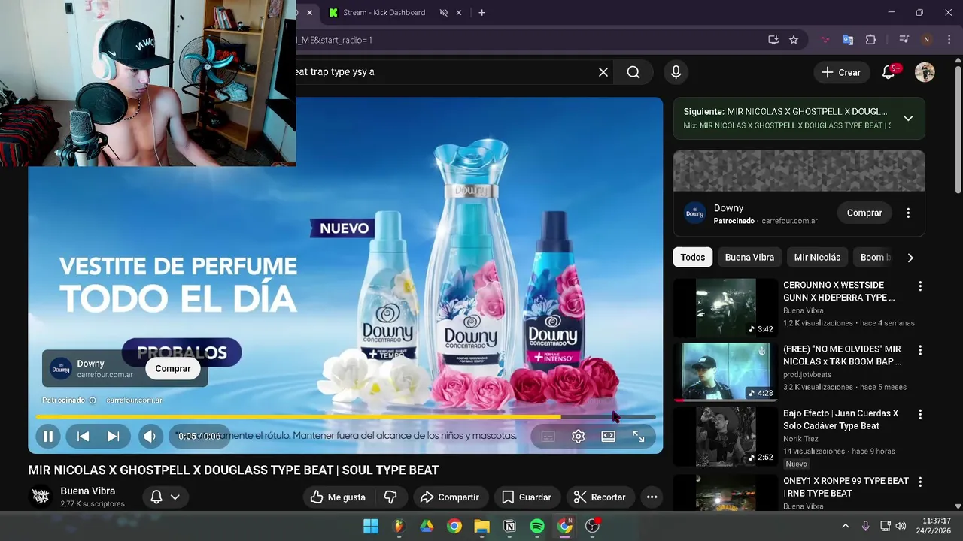Open the Crear menu button
963x541 pixels.
(841, 72)
